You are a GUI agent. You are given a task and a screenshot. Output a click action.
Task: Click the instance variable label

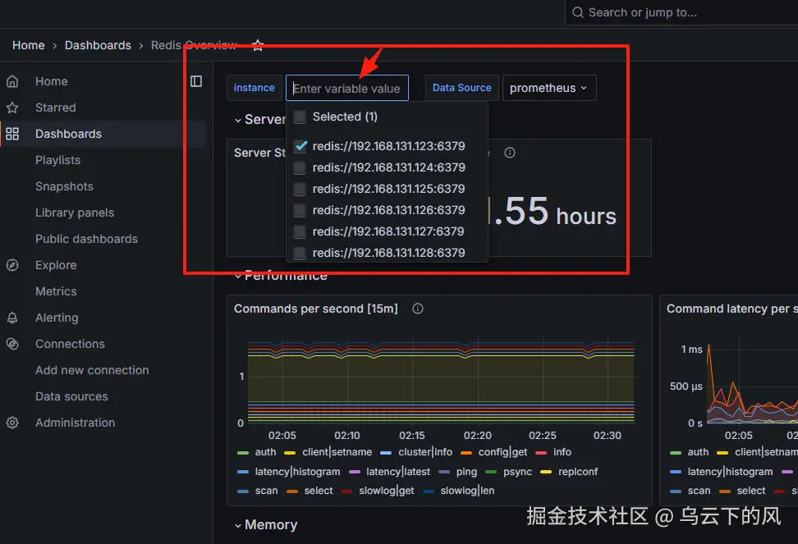254,88
